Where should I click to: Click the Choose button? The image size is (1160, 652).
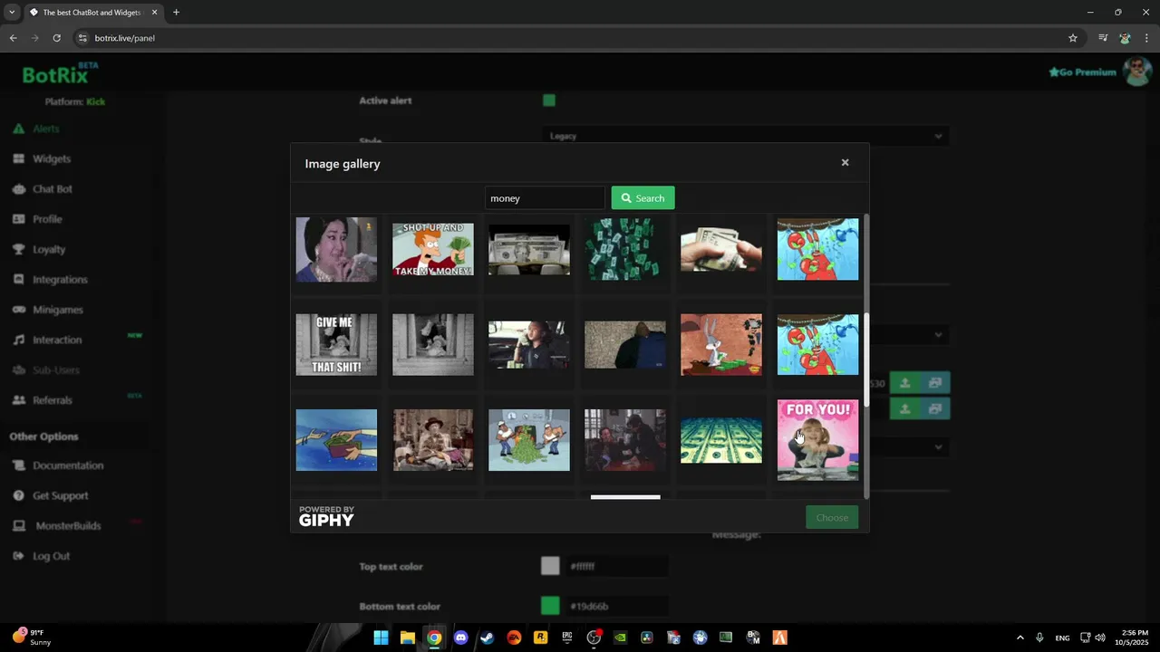coord(832,517)
